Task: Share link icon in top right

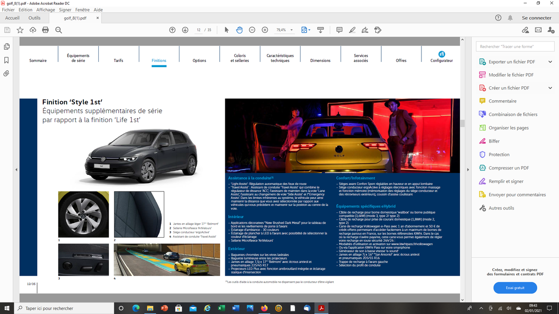Action: click(x=525, y=30)
